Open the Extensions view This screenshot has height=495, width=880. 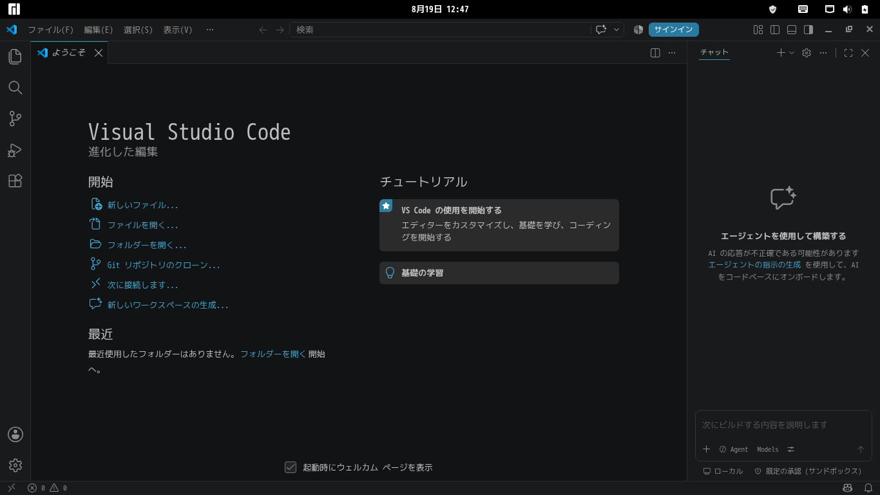click(15, 181)
